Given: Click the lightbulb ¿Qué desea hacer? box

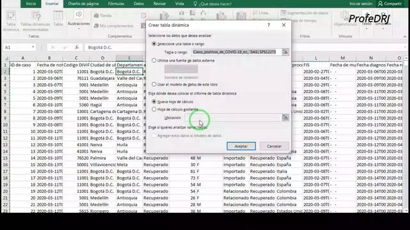Looking at the screenshot, I should (212, 4).
